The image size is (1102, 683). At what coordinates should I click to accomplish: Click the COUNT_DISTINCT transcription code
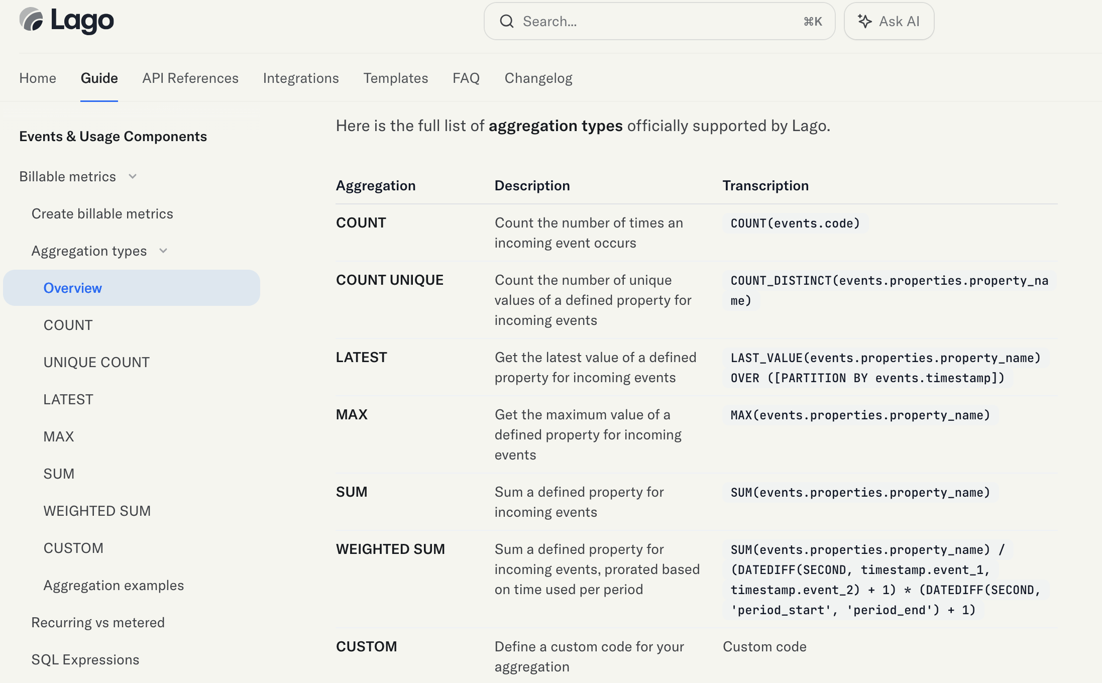[889, 290]
